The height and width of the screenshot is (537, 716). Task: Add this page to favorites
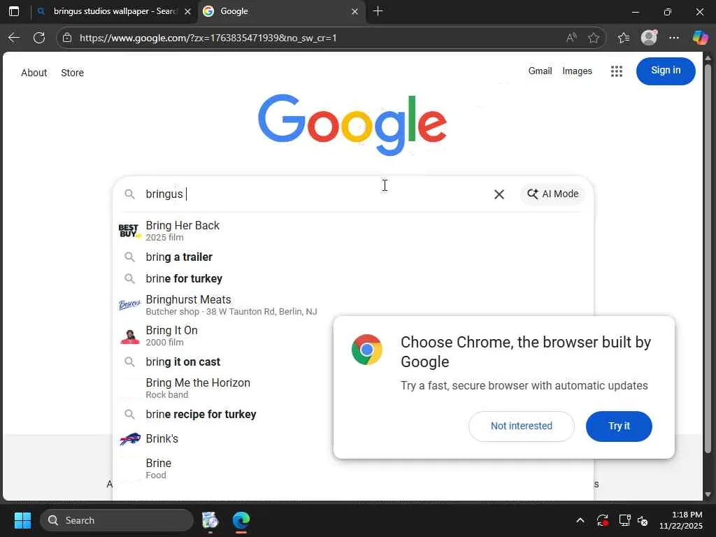(x=593, y=38)
